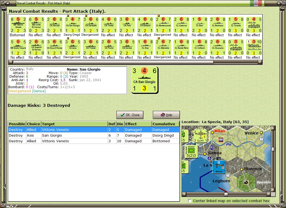Select the BB Vittorio Veneto ship counter

(x=18, y=25)
